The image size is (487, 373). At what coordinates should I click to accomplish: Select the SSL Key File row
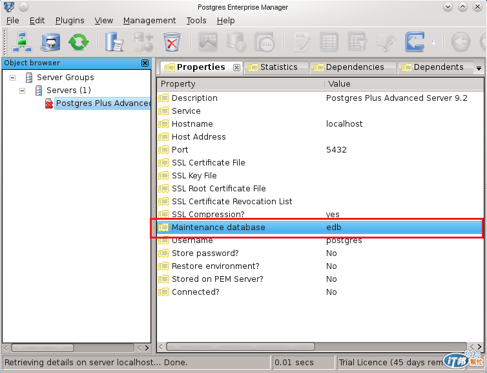320,176
